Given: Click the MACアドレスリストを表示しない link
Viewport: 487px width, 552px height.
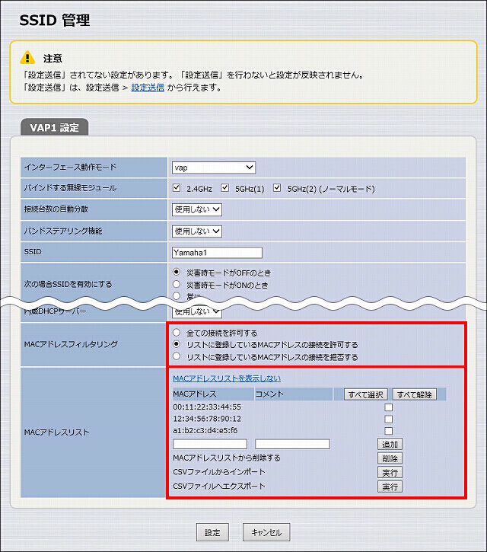Looking at the screenshot, I should coord(227,378).
